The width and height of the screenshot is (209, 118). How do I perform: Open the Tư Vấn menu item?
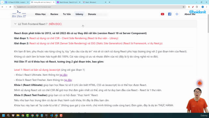[67, 14]
